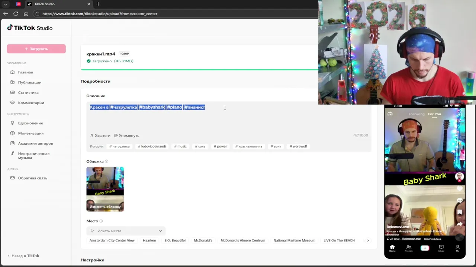
Task: Select S.O. Beautiful location chip
Action: click(175, 241)
